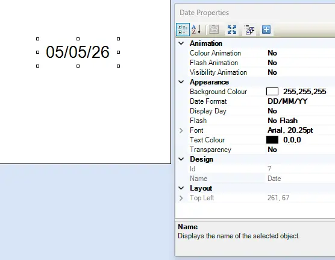Open the greyed Property Pages icon
Screen dimensions: 335x260
[x=214, y=30]
